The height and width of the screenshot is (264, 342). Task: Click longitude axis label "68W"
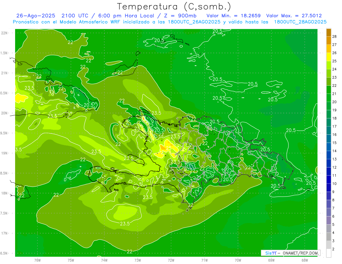point(304,260)
